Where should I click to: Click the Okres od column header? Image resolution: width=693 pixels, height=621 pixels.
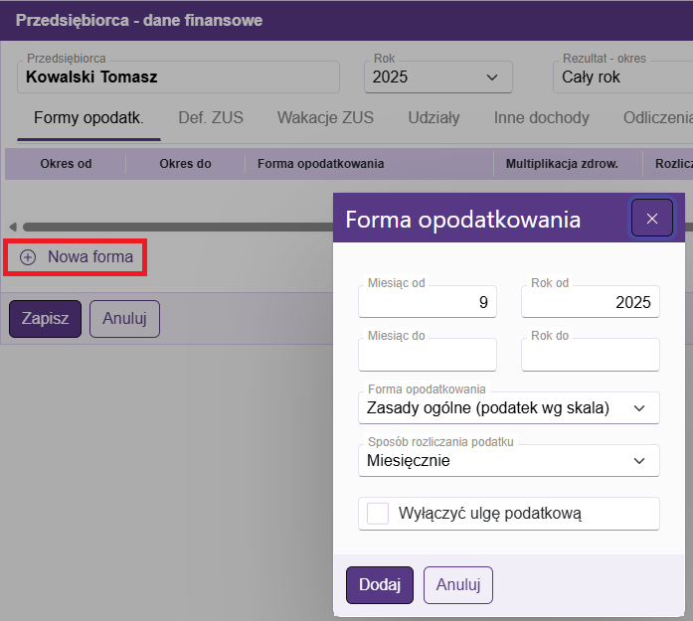tap(66, 164)
